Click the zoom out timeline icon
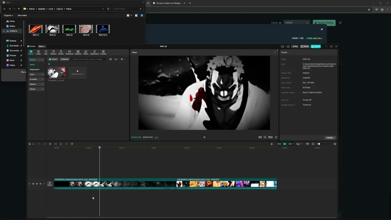This screenshot has width=391, height=220. pyautogui.click(x=313, y=144)
